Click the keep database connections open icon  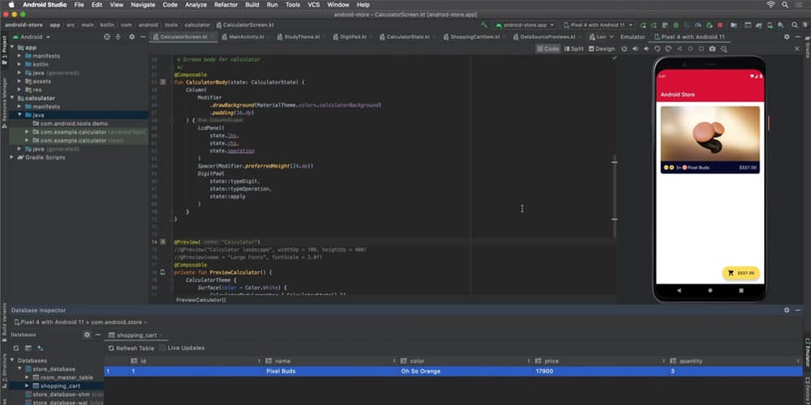tap(41, 348)
